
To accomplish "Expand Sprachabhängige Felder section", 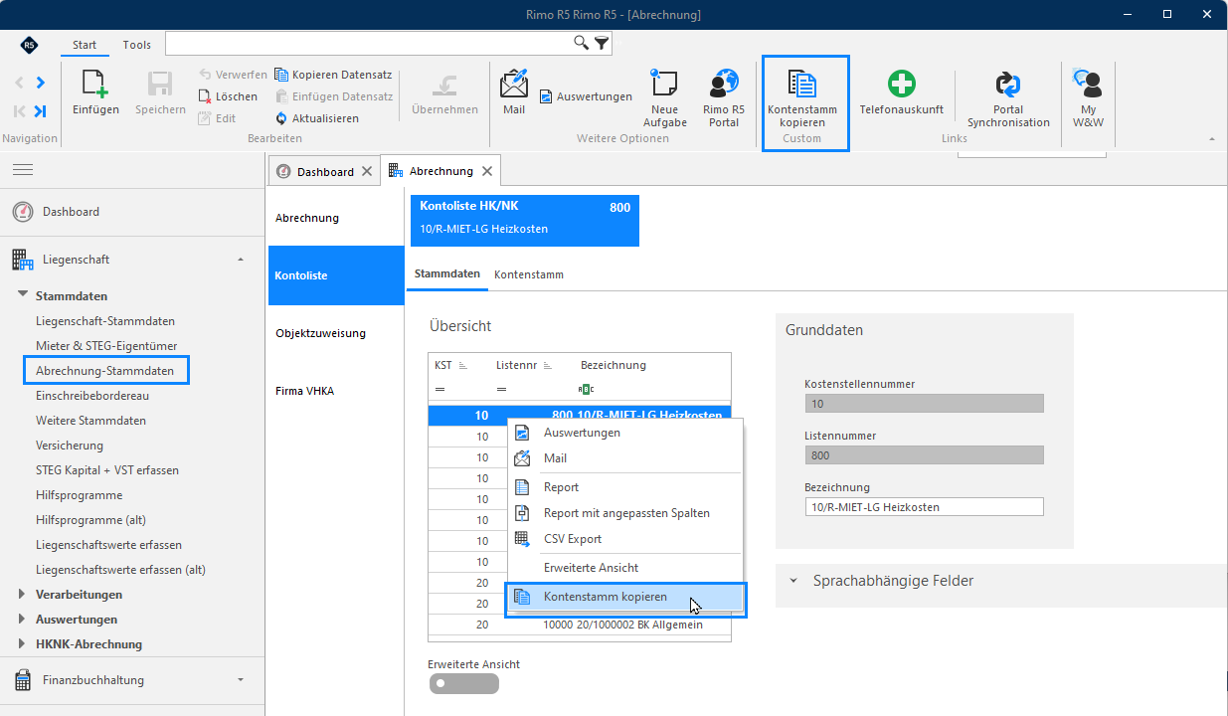I will pos(793,581).
